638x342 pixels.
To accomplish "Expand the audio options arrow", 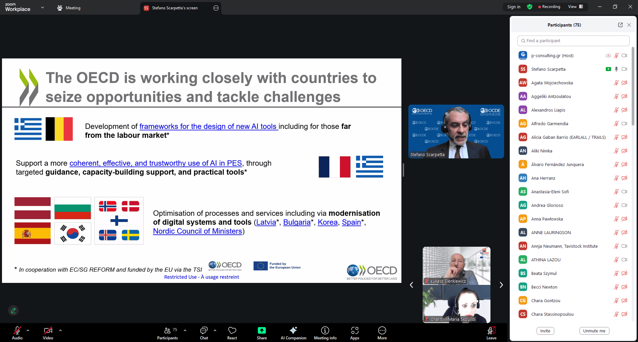I will click(x=28, y=330).
